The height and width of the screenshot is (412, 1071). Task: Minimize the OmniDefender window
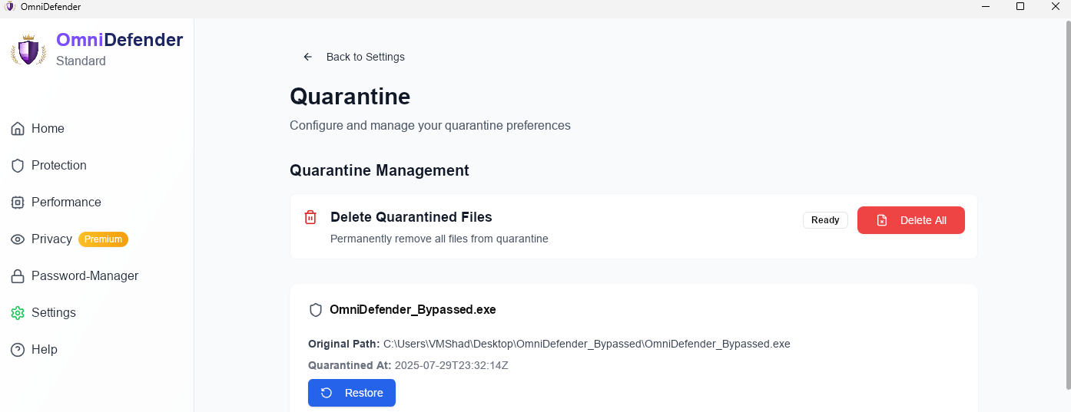[986, 7]
